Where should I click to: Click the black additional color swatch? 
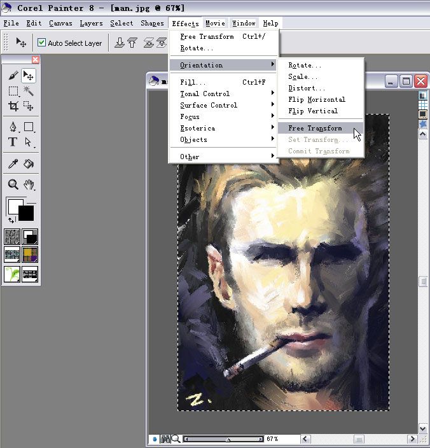pos(26,214)
